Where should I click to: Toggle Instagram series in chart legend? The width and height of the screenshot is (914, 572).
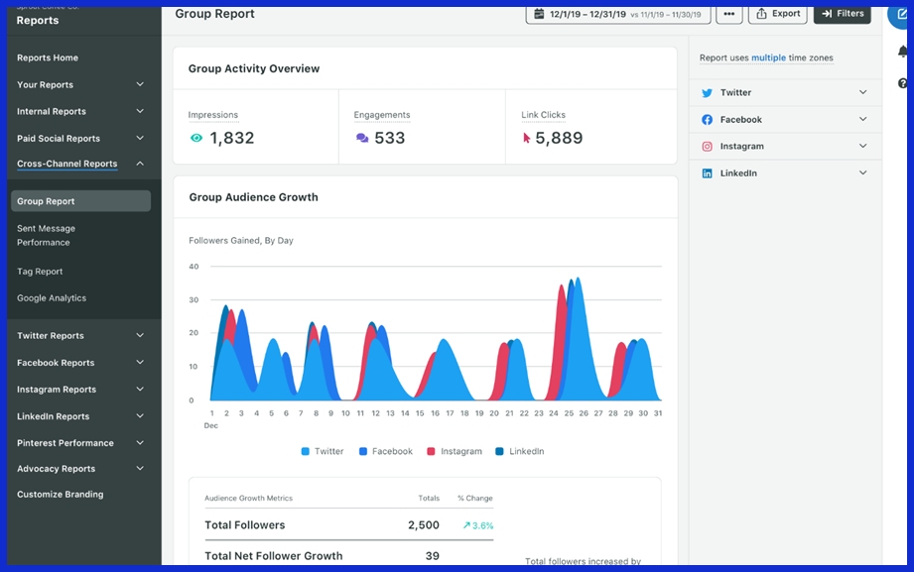click(x=455, y=451)
